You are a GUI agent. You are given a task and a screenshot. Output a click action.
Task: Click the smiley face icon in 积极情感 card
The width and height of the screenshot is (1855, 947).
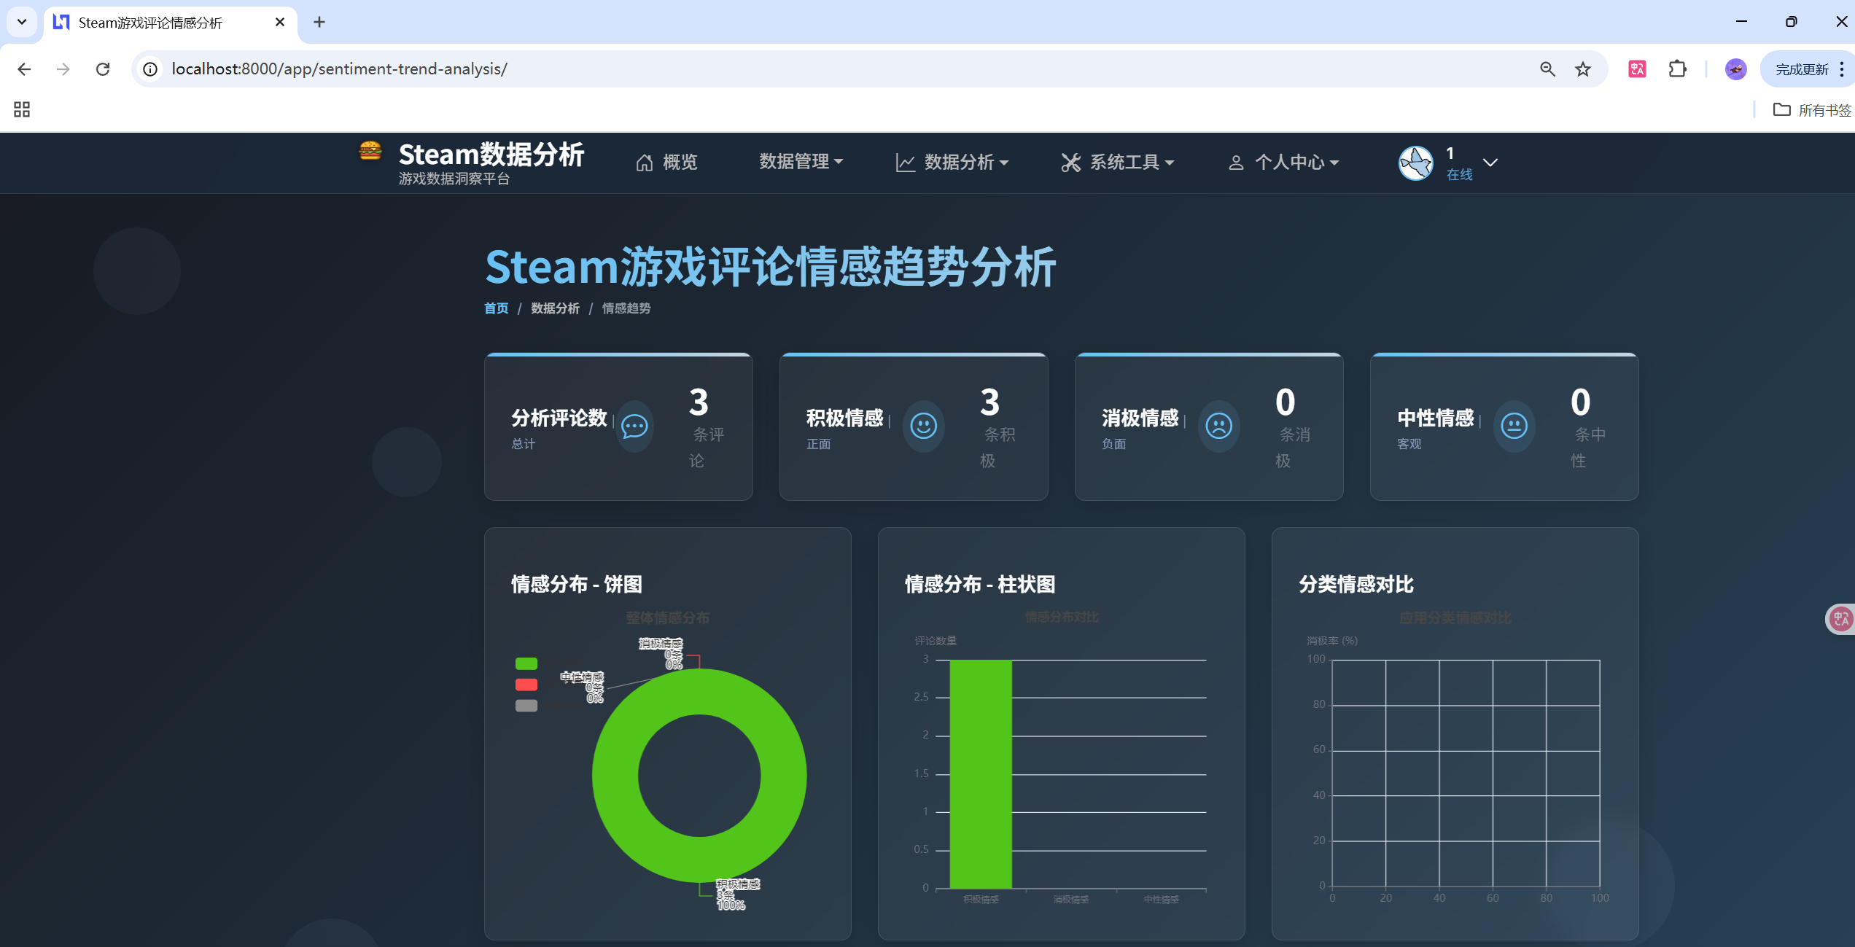(x=923, y=426)
